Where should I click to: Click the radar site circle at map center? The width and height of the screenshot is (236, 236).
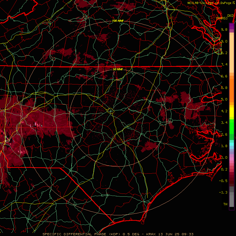point(110,111)
